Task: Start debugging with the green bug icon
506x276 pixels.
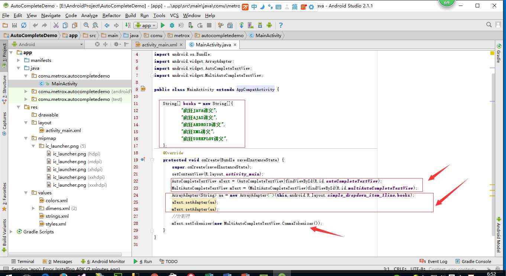Action: pos(172,25)
